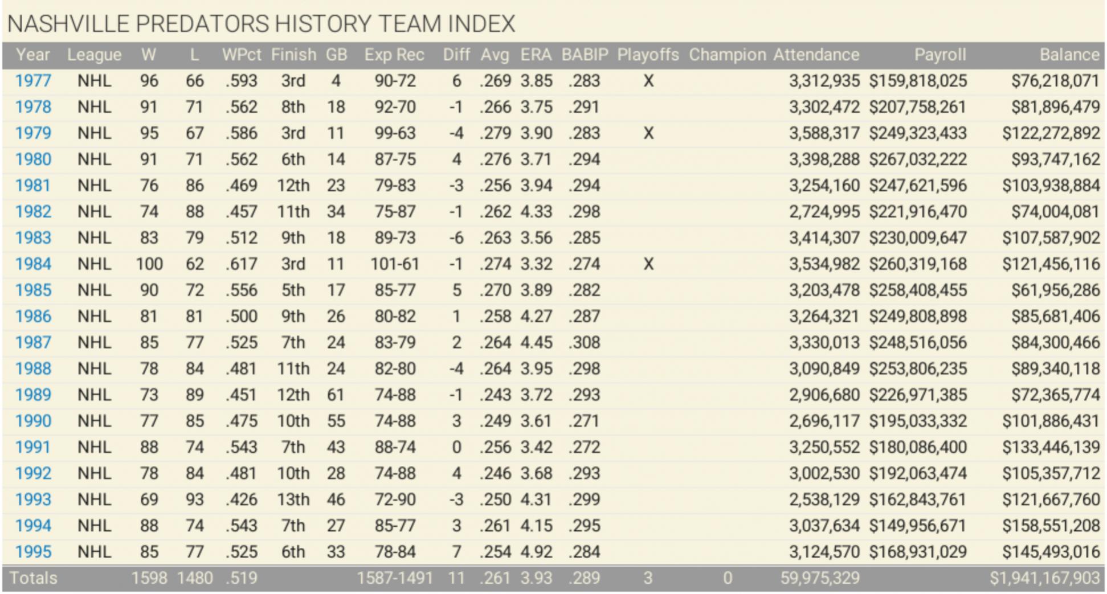This screenshot has width=1107, height=594.
Task: Sort by the WPct column header
Action: [x=241, y=55]
